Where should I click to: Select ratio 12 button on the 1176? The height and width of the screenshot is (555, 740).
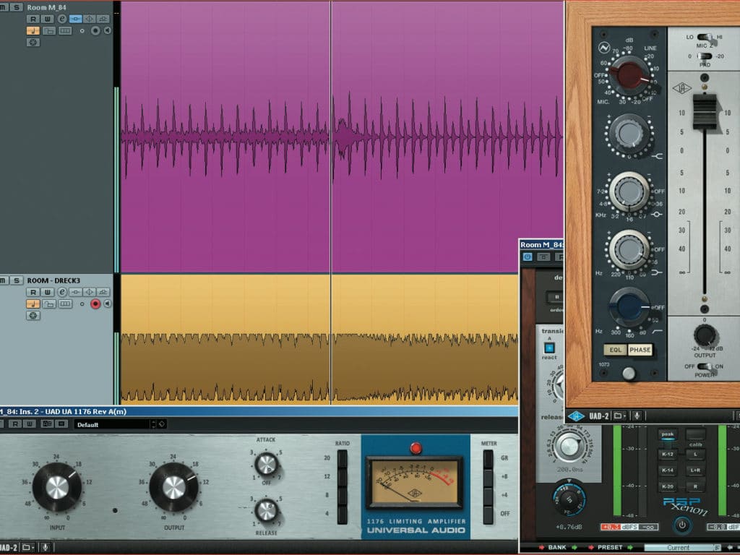[342, 477]
